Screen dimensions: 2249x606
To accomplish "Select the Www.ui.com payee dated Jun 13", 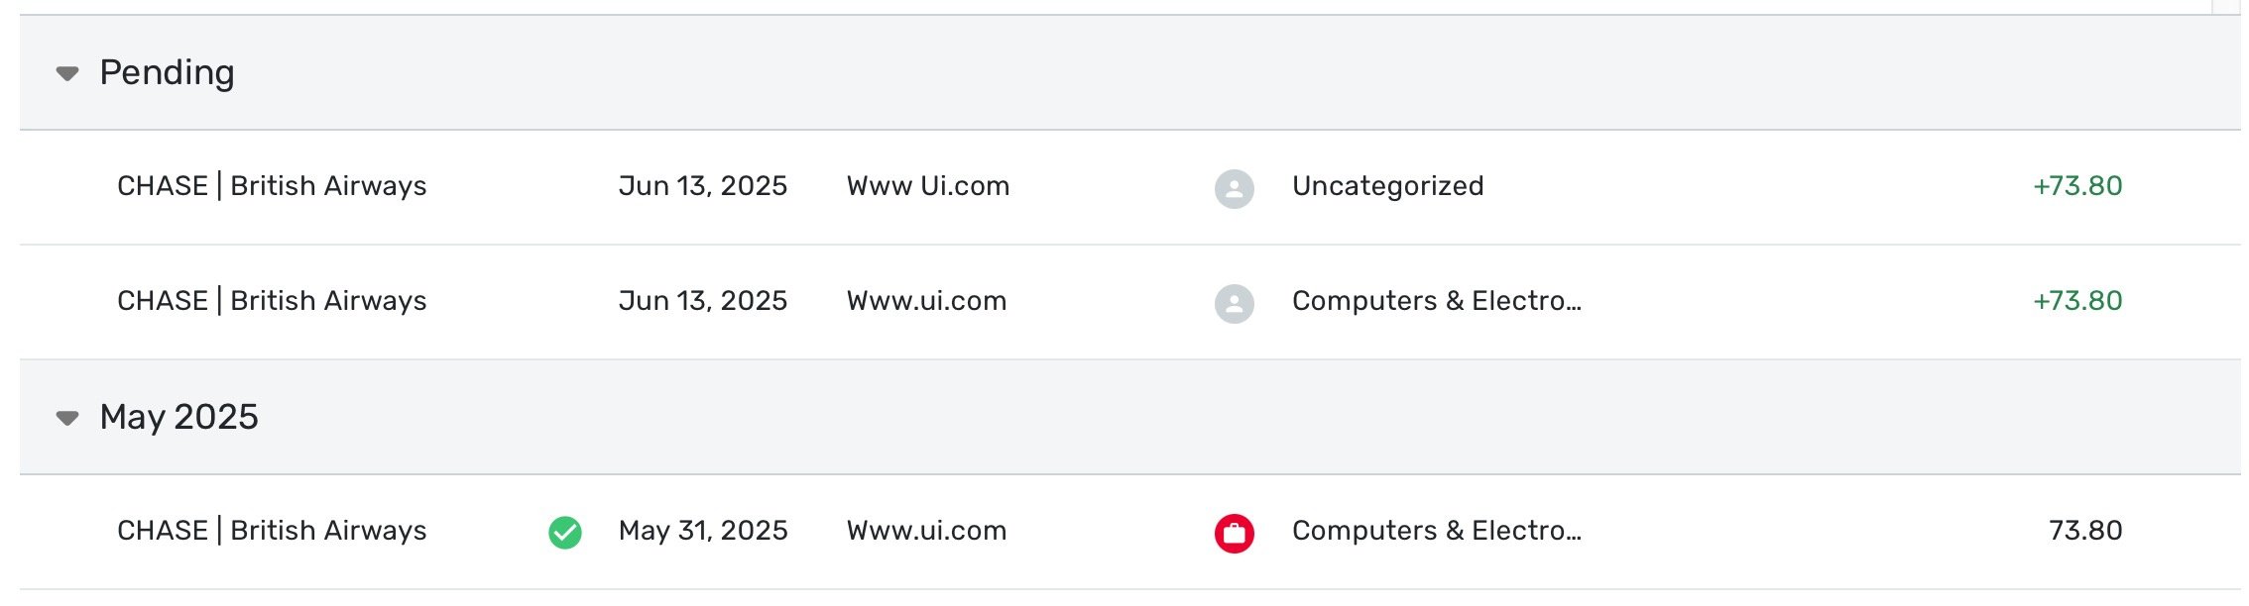I will pos(926,301).
